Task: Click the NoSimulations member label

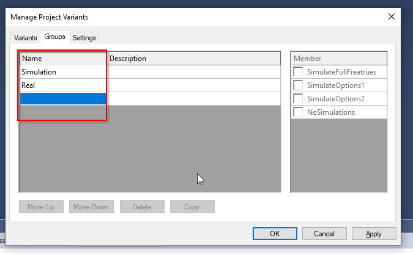Action: click(x=331, y=112)
